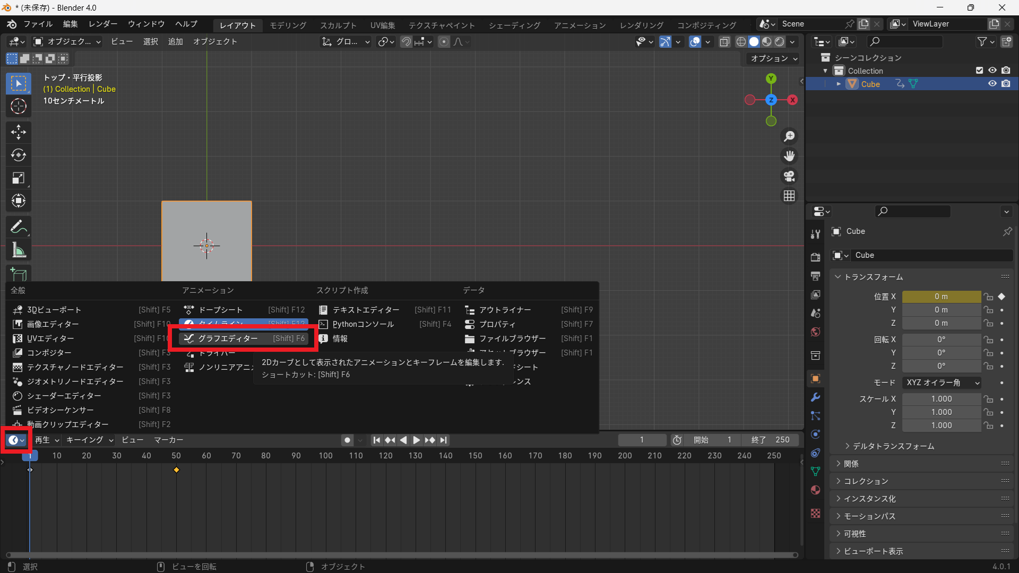Select the Rotate tool
This screenshot has height=573, width=1019.
[x=19, y=155]
